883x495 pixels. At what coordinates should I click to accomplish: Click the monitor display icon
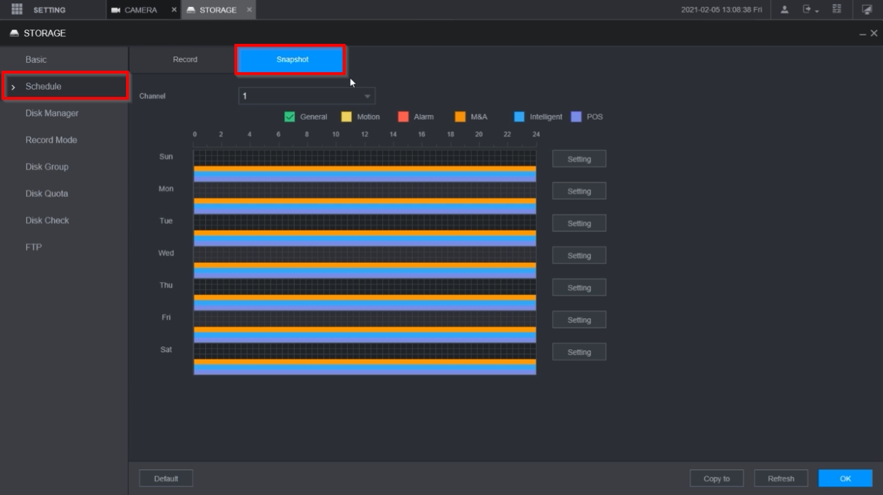click(x=867, y=10)
